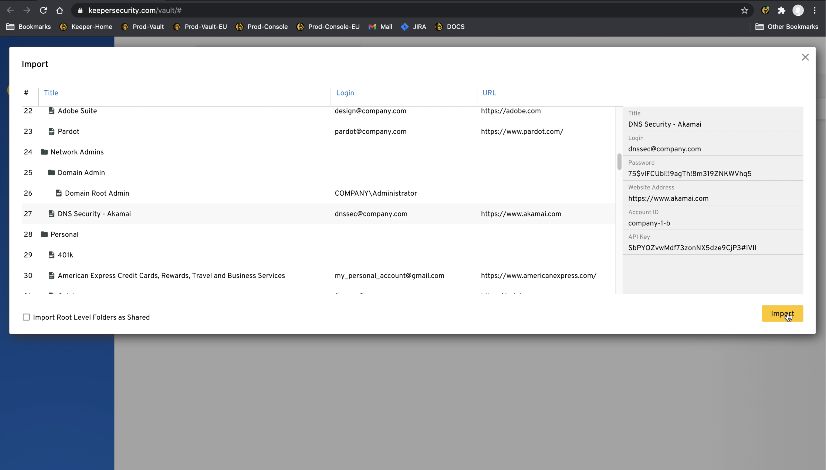Reload the page
The width and height of the screenshot is (826, 470).
(43, 10)
